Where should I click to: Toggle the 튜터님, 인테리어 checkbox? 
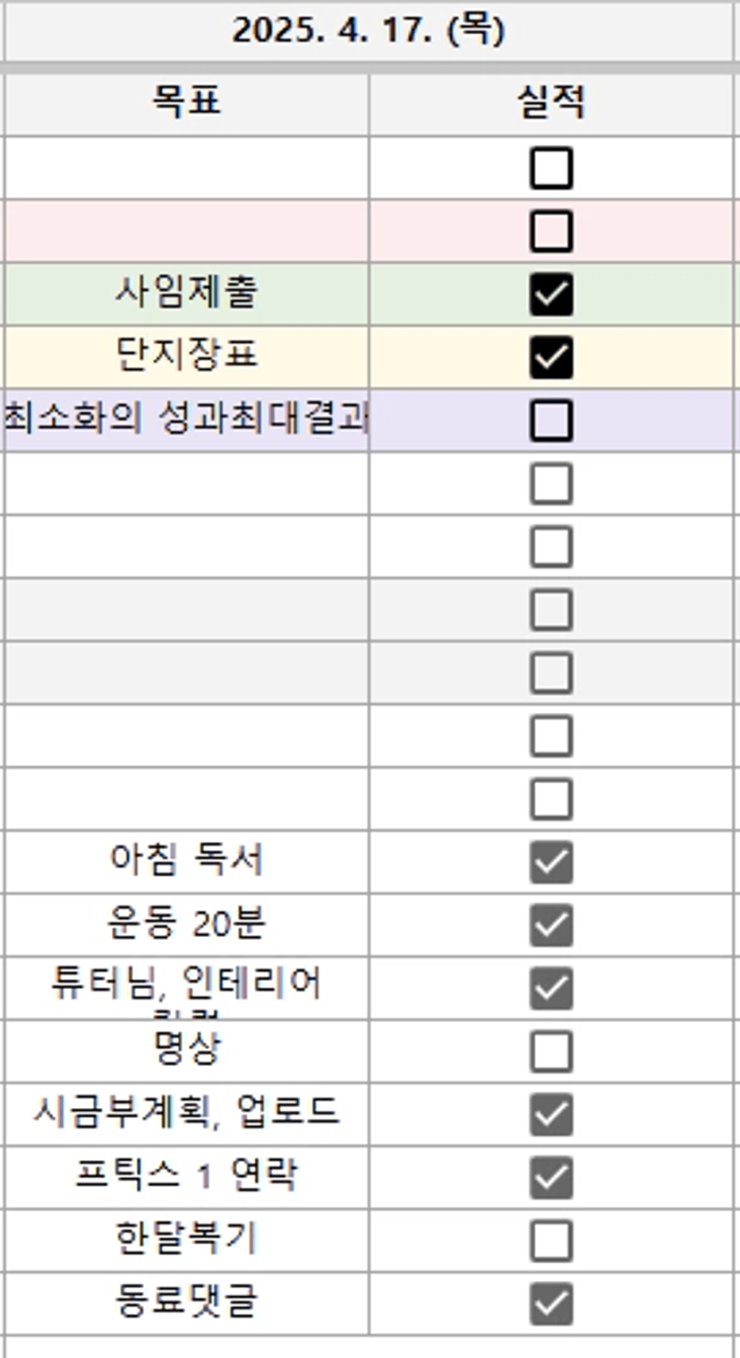pyautogui.click(x=550, y=988)
